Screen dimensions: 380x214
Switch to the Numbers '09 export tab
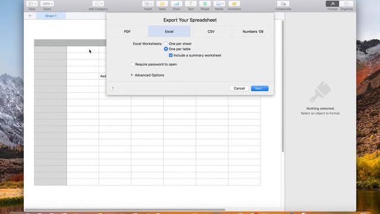[253, 32]
